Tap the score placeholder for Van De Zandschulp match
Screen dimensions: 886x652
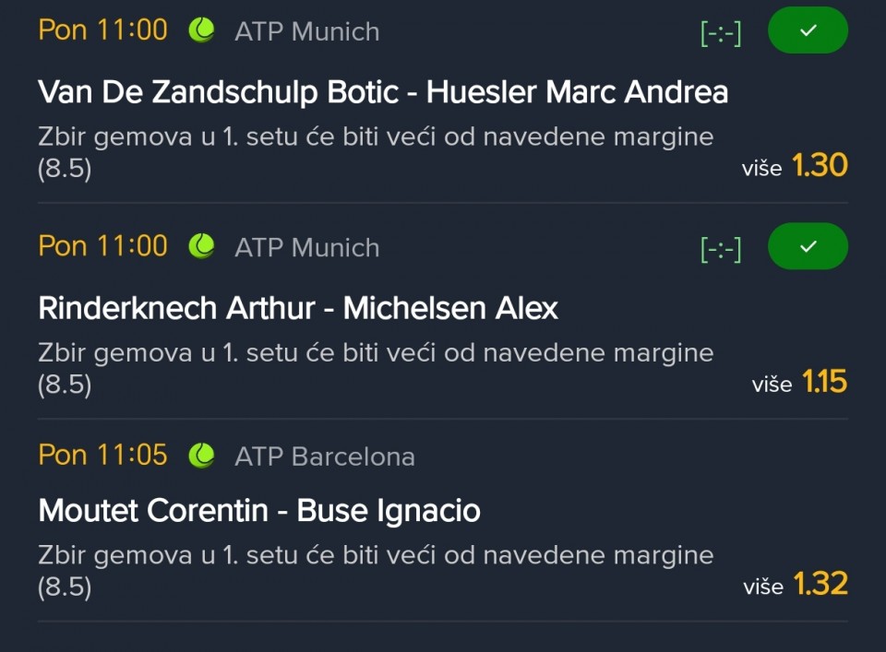(721, 32)
